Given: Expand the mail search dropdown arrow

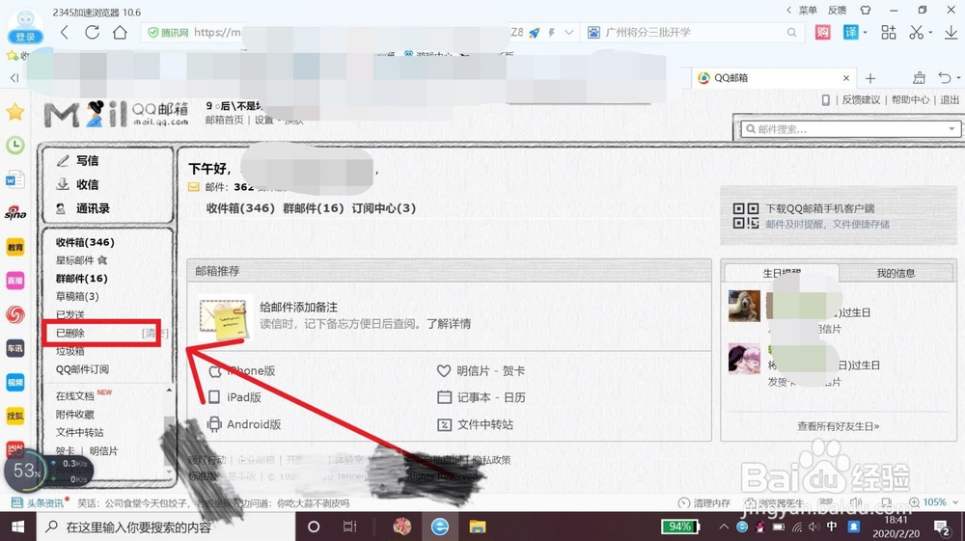Looking at the screenshot, I should 951,129.
